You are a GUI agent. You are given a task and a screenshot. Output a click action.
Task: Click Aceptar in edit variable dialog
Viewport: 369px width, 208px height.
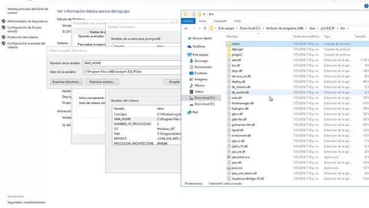point(173,82)
